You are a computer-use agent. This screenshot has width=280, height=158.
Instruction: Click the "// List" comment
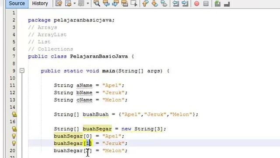(x=39, y=42)
